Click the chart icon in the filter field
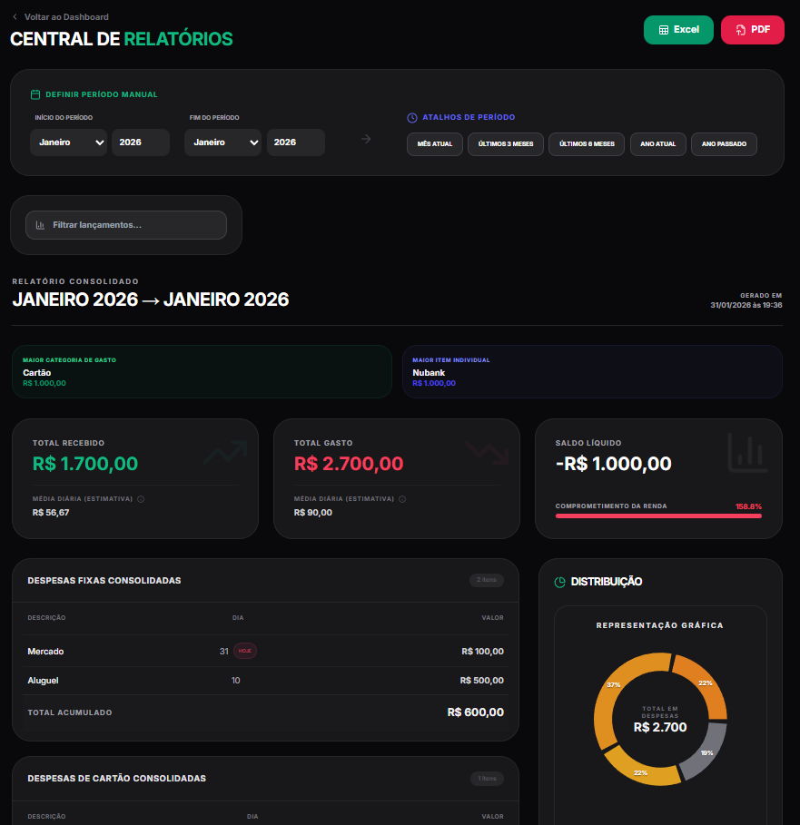This screenshot has width=800, height=825. tap(40, 225)
